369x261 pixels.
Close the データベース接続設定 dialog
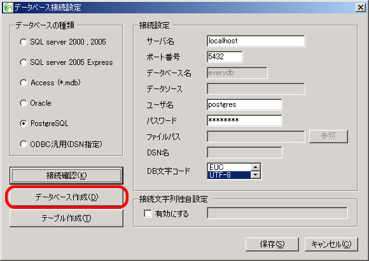pyautogui.click(x=361, y=8)
